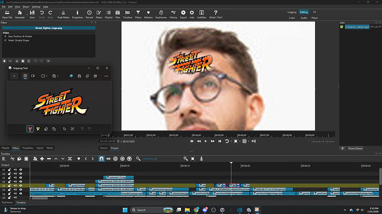Viewport: 382px width, 214px height.
Task: Zoom timeline to fit
Action: pyautogui.click(x=193, y=159)
